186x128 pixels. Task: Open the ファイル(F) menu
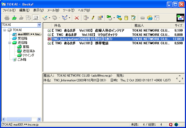pyautogui.click(x=9, y=10)
